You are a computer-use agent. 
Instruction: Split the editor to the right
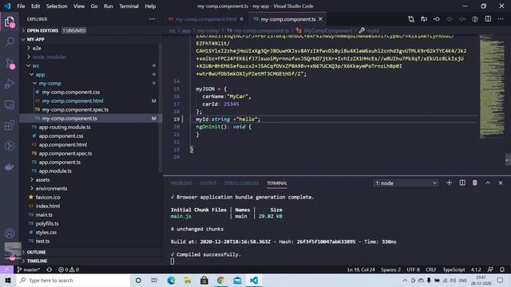[488, 19]
